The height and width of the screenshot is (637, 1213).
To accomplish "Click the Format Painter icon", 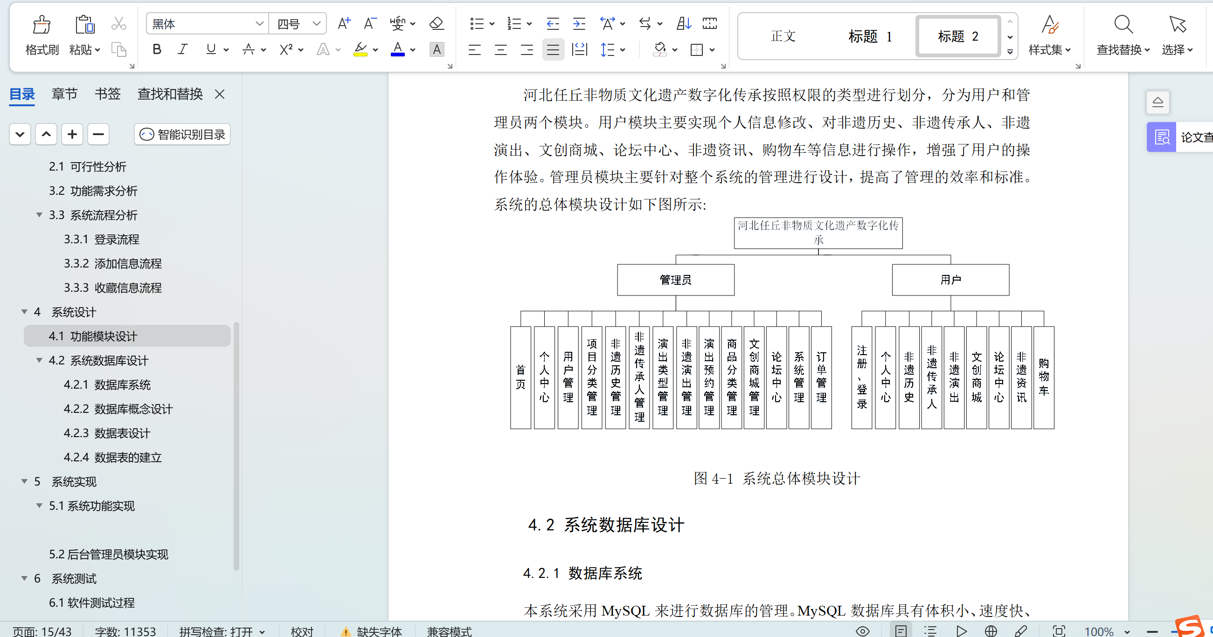I will (x=42, y=25).
